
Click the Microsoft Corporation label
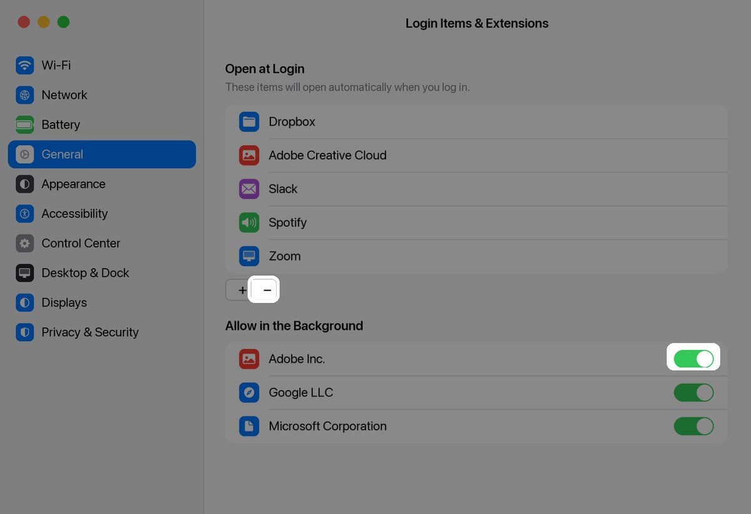[x=328, y=426]
